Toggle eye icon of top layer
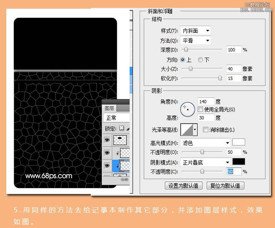The width and height of the screenshot is (275, 228). coord(107,140)
